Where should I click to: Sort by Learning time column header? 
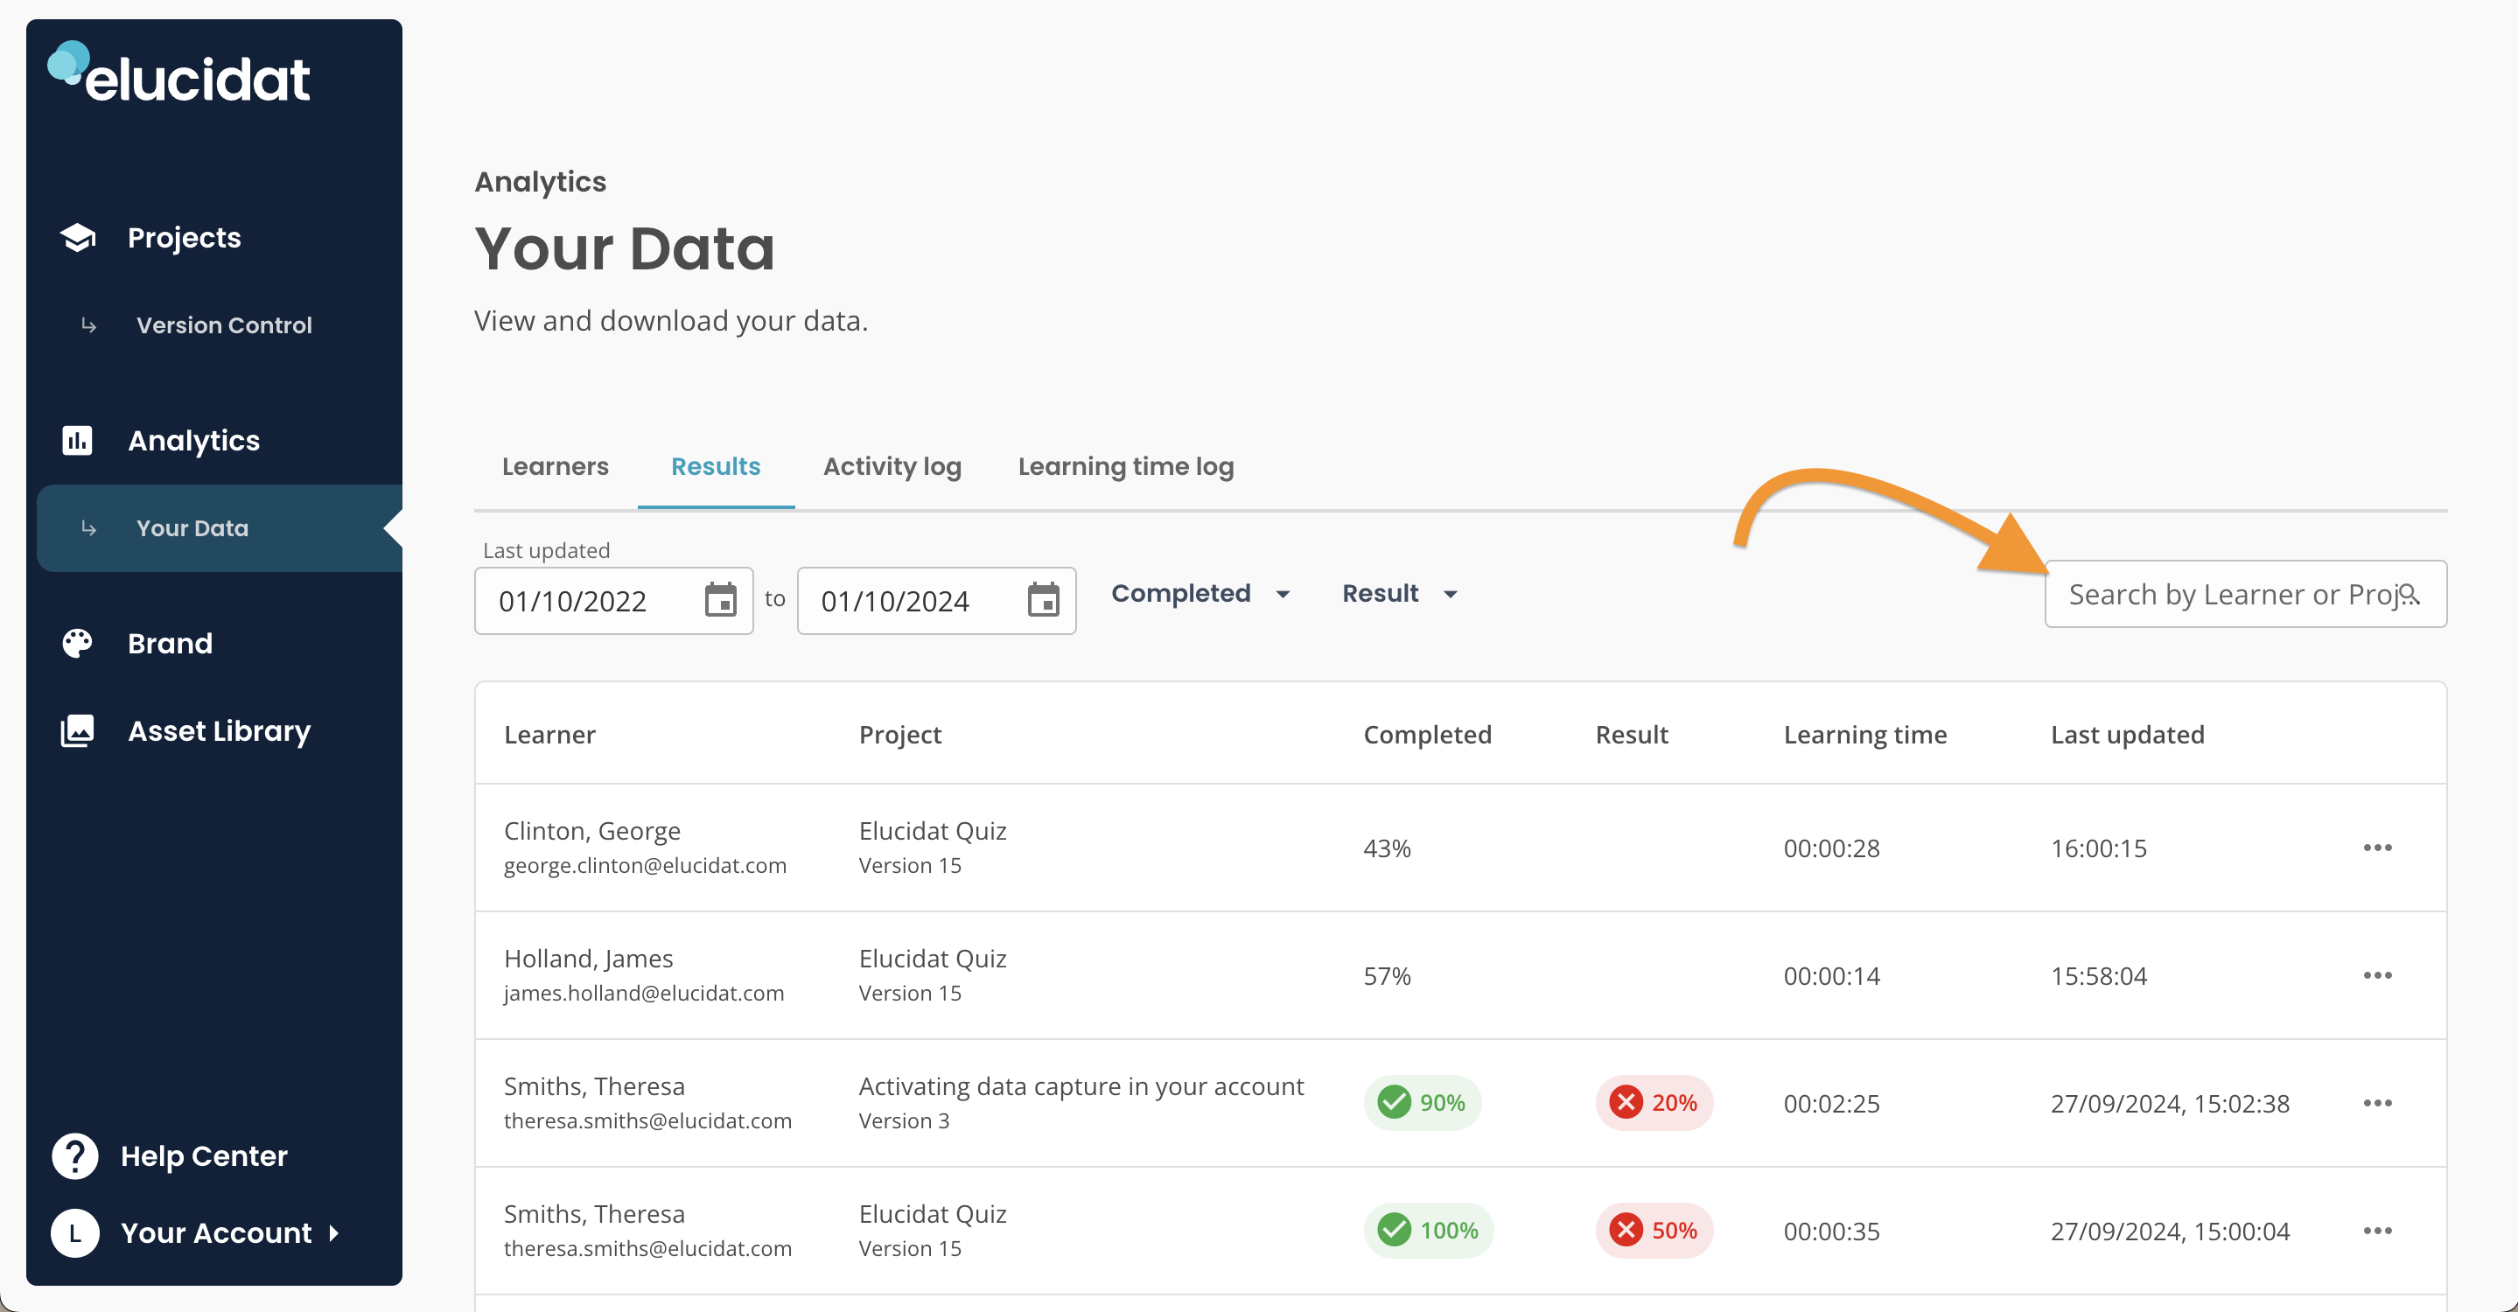[1865, 735]
